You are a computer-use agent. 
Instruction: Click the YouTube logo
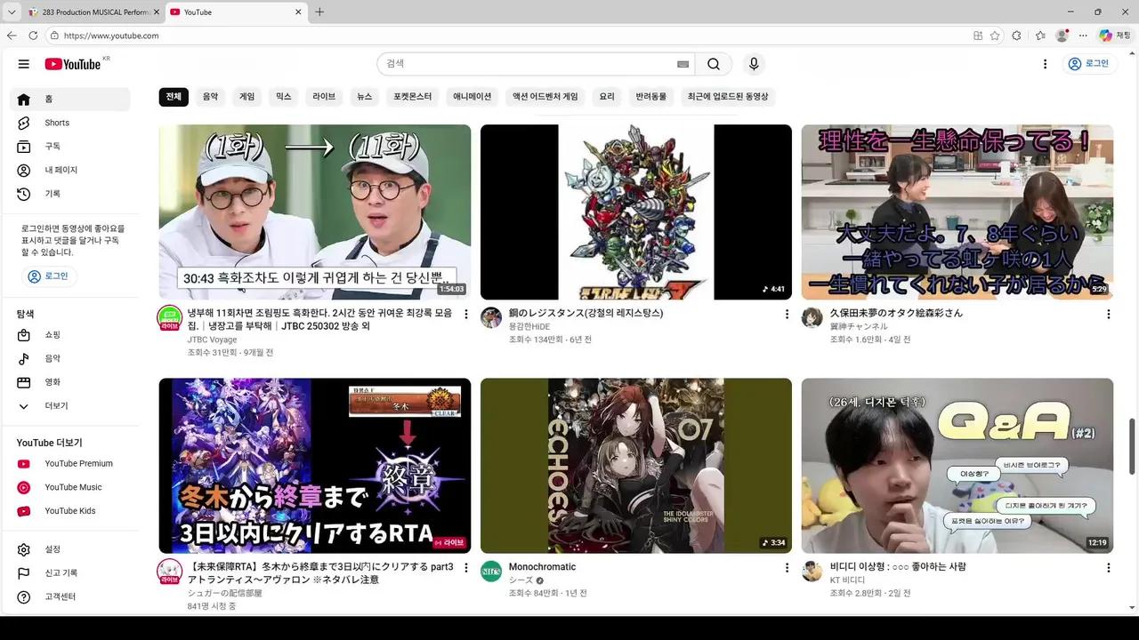click(x=74, y=64)
